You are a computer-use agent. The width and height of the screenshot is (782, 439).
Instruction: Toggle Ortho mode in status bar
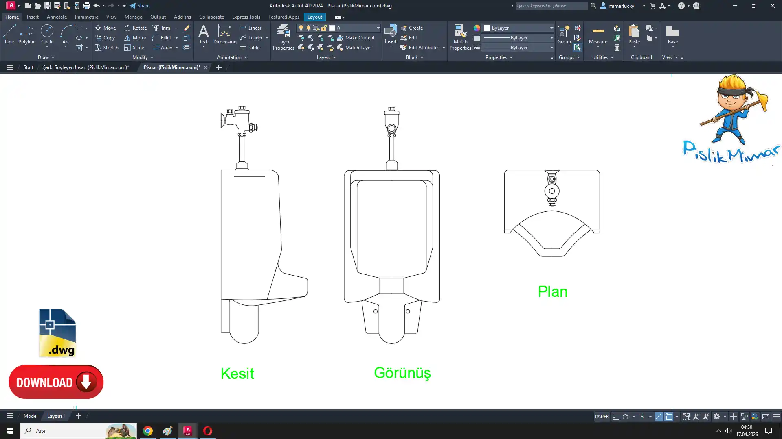coord(616,417)
